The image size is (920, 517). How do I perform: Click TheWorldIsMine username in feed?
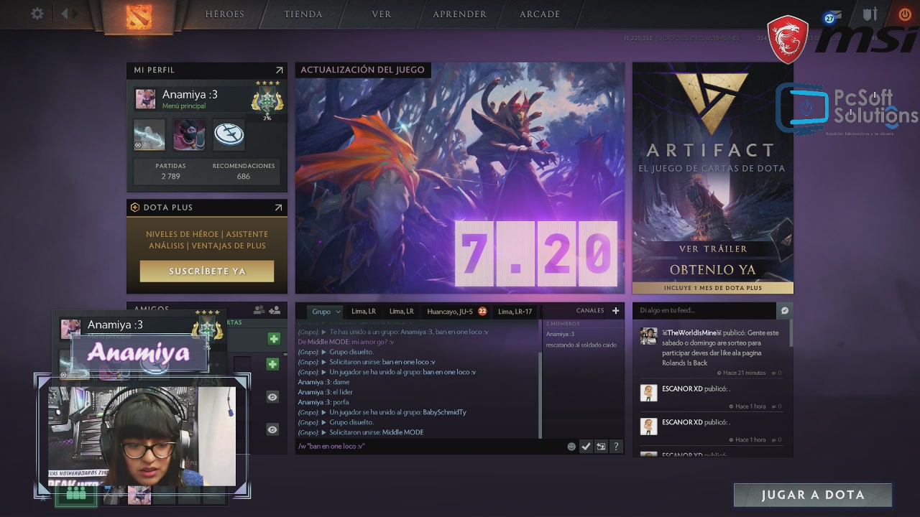[x=693, y=333]
